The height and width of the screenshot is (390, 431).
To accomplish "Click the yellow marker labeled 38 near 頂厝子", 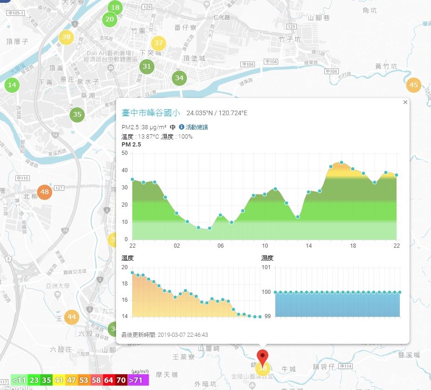I will (x=66, y=37).
